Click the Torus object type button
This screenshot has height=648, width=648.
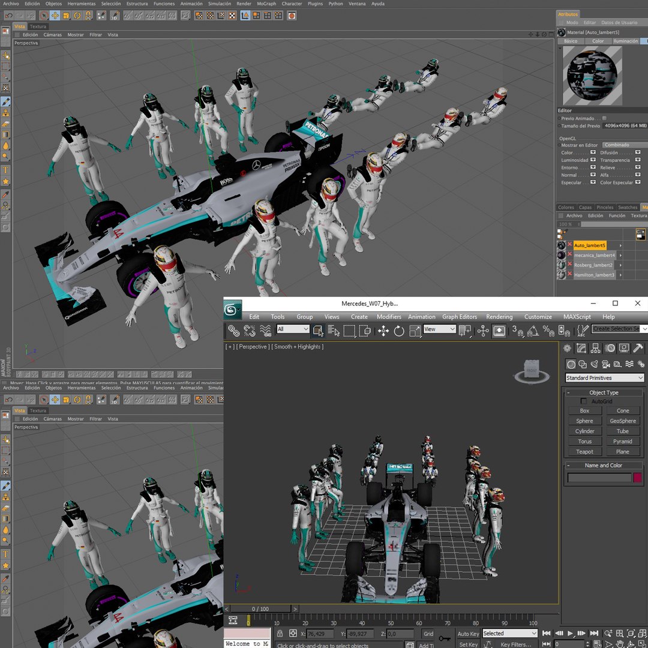click(x=584, y=442)
